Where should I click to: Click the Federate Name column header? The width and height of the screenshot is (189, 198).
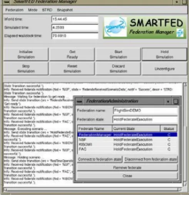point(95,129)
